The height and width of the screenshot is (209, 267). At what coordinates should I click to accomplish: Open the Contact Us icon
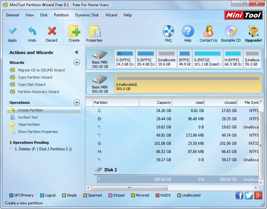pos(208,31)
